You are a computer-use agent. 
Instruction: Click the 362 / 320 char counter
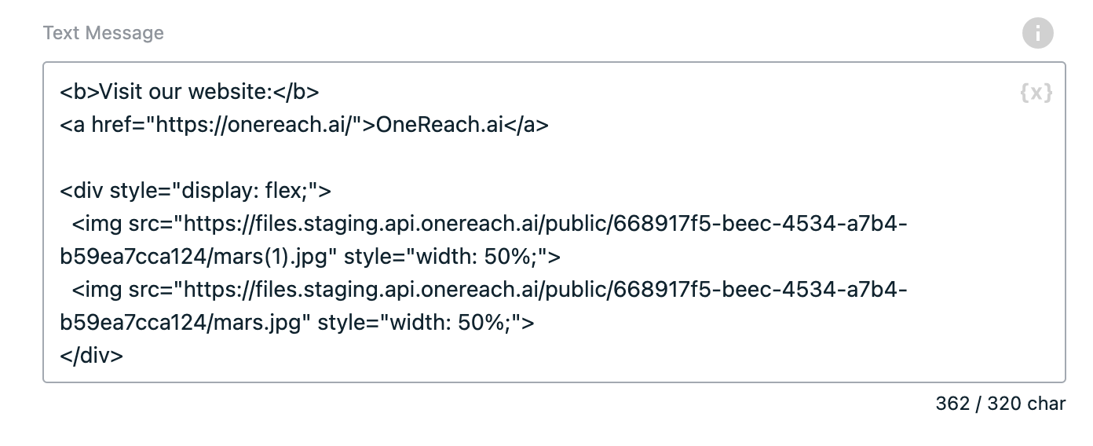[x=1000, y=404]
